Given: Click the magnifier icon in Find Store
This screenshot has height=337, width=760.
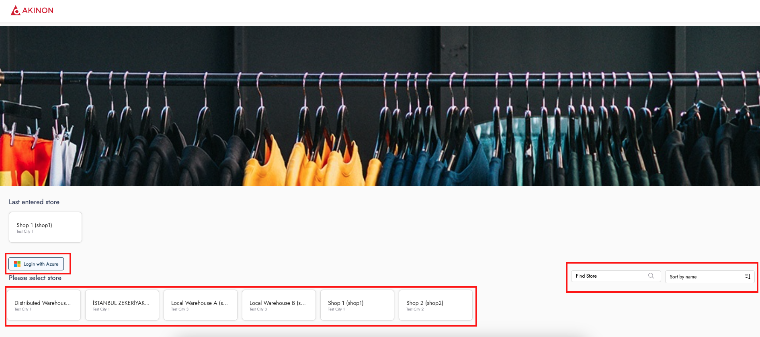Looking at the screenshot, I should click(x=651, y=276).
